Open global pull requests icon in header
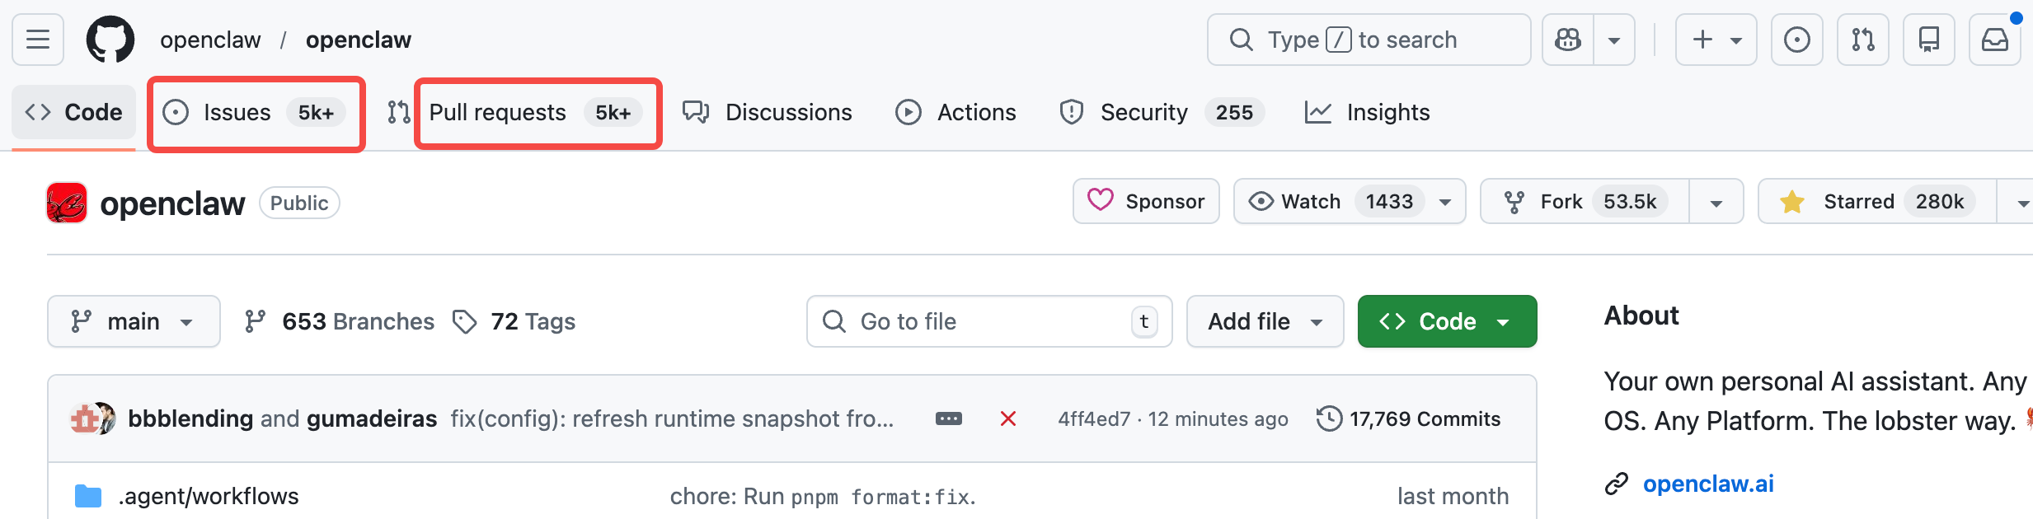Screen dimensions: 2033x519 tap(1862, 40)
